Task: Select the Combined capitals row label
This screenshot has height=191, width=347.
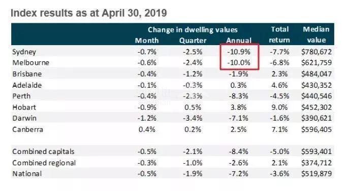Action: pos(43,151)
